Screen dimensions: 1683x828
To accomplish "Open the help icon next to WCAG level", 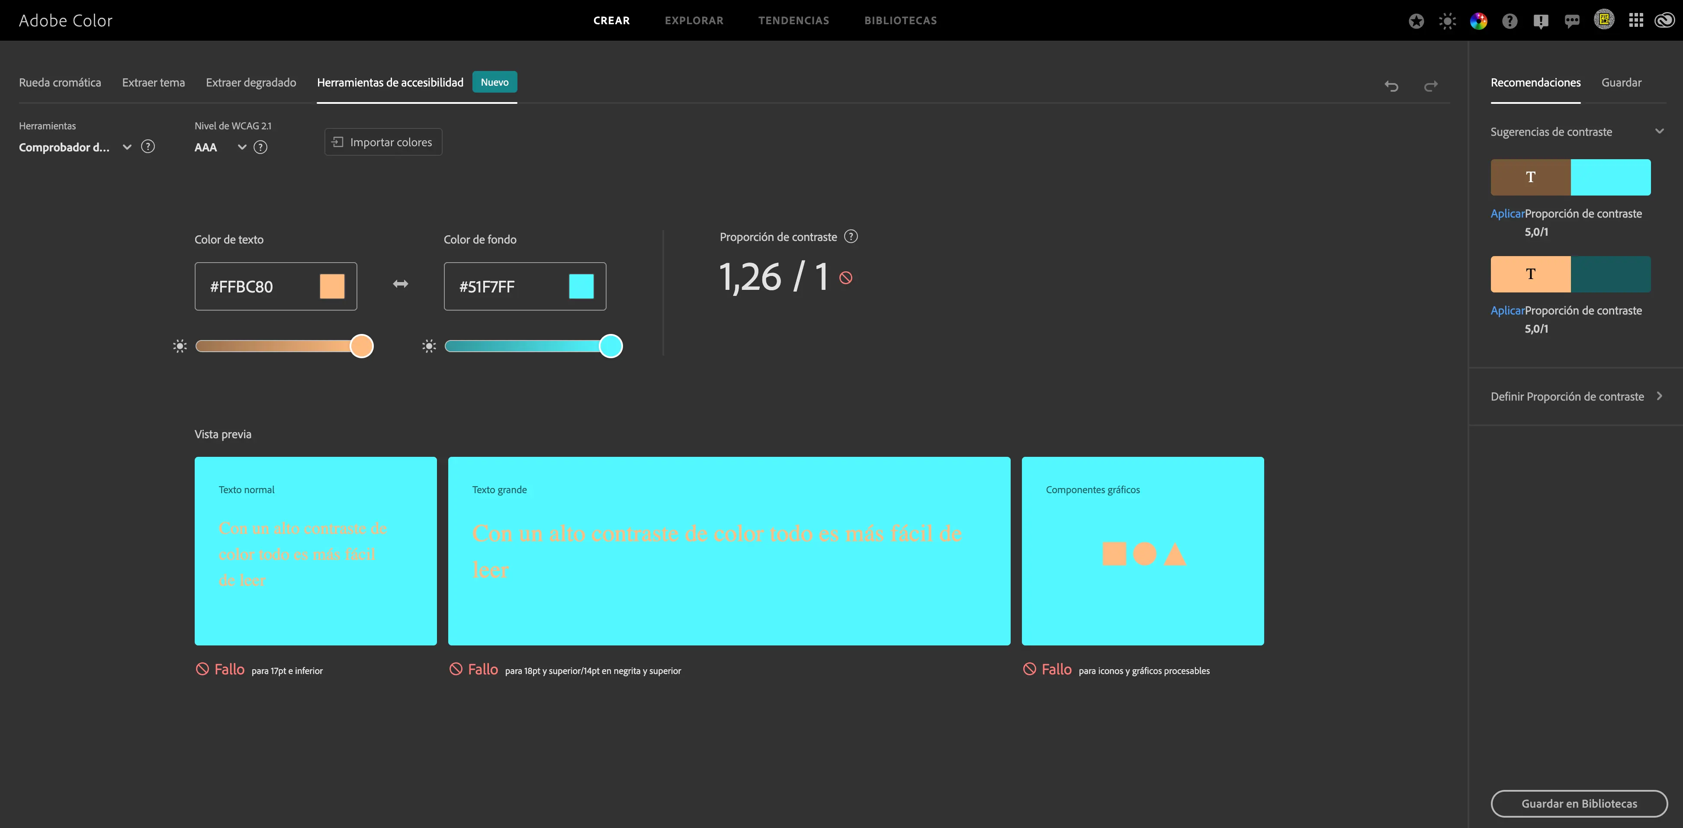I will [x=260, y=147].
